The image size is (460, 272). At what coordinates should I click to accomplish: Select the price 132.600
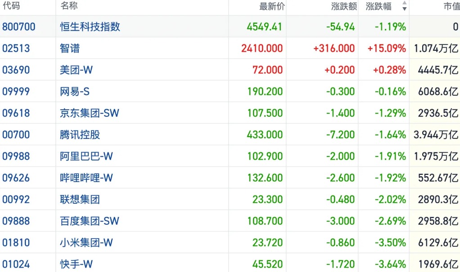pyautogui.click(x=265, y=178)
